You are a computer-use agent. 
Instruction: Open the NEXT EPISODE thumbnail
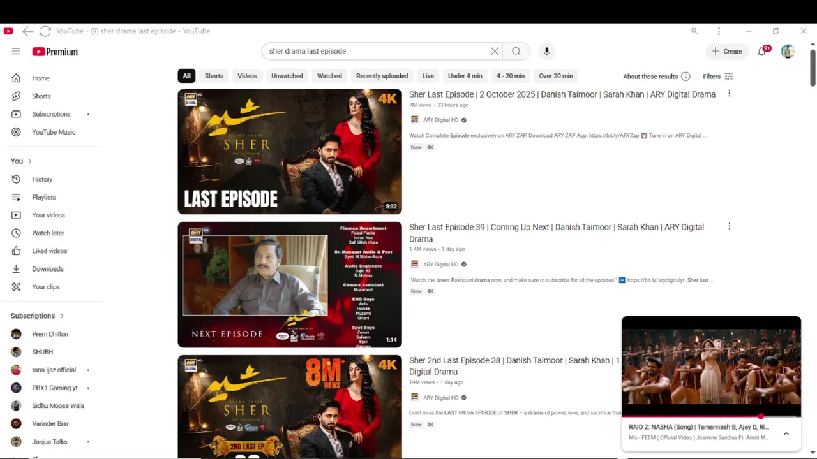pyautogui.click(x=290, y=284)
